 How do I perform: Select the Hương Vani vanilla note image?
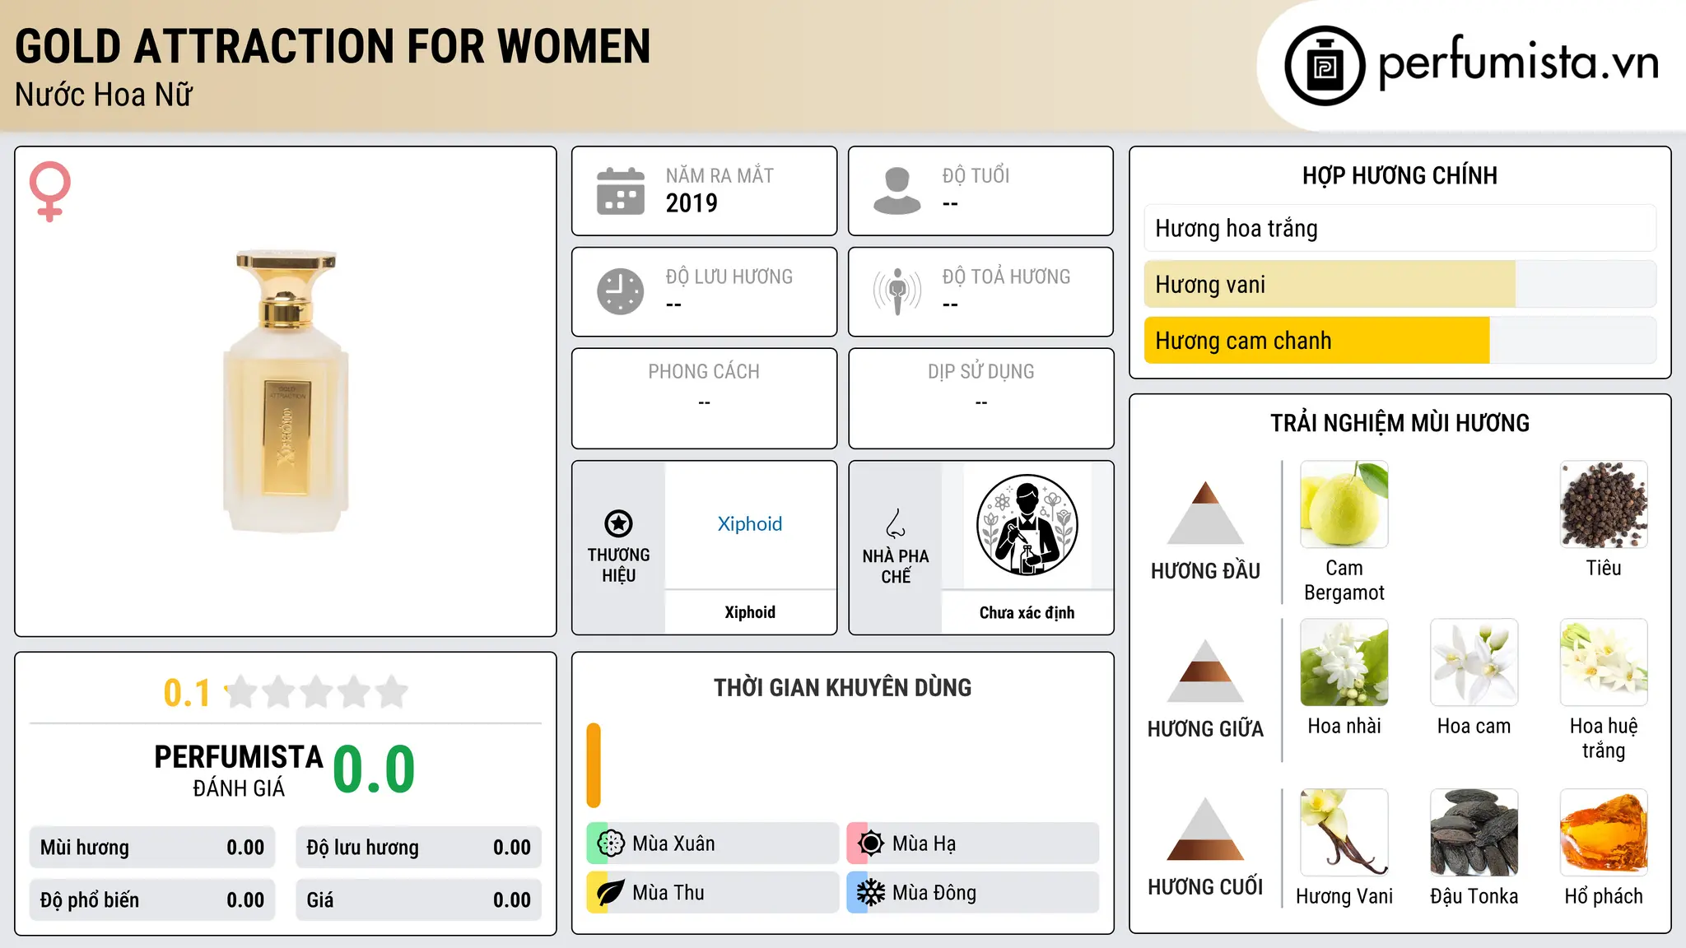click(x=1344, y=833)
